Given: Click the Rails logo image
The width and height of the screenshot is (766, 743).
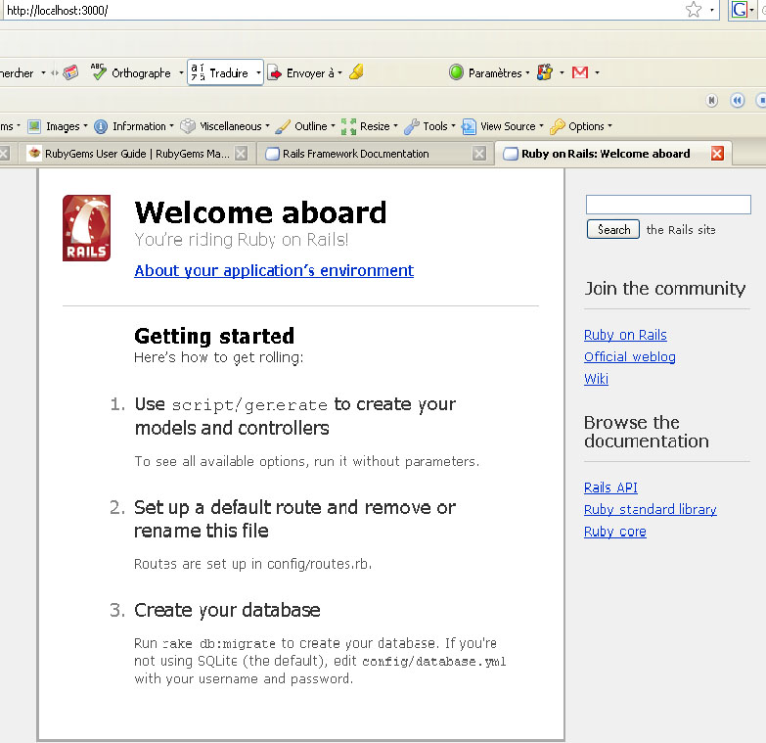Looking at the screenshot, I should [86, 228].
